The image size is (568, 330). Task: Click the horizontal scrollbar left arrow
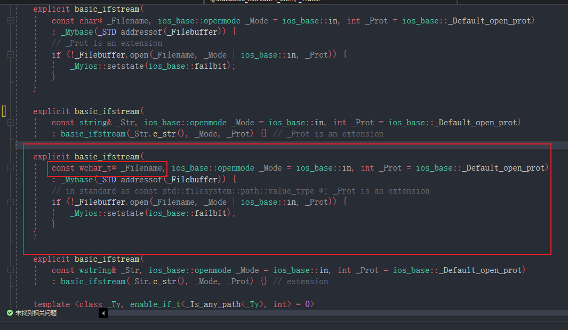(x=103, y=313)
